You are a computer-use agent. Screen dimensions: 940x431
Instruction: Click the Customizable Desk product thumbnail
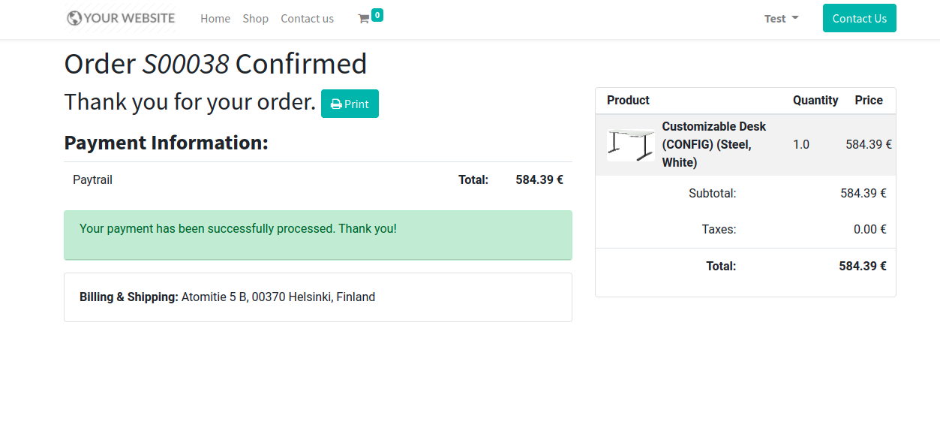click(631, 145)
